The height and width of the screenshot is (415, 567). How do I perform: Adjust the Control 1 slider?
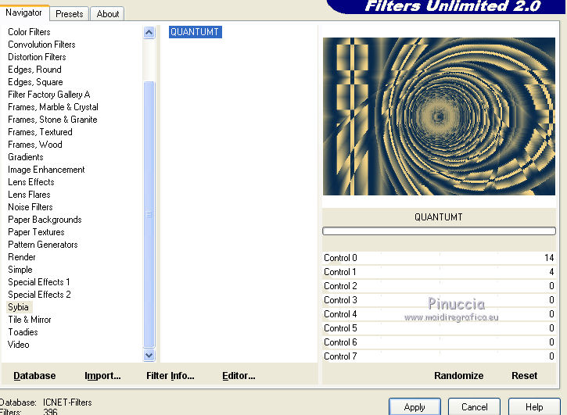pyautogui.click(x=439, y=272)
